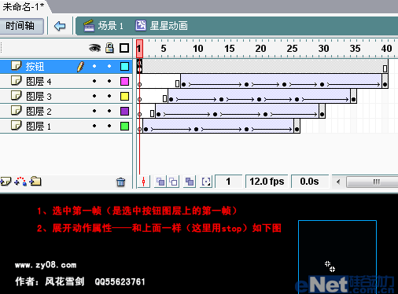Click cyan outline swatch of 按钮 layer

coord(124,66)
